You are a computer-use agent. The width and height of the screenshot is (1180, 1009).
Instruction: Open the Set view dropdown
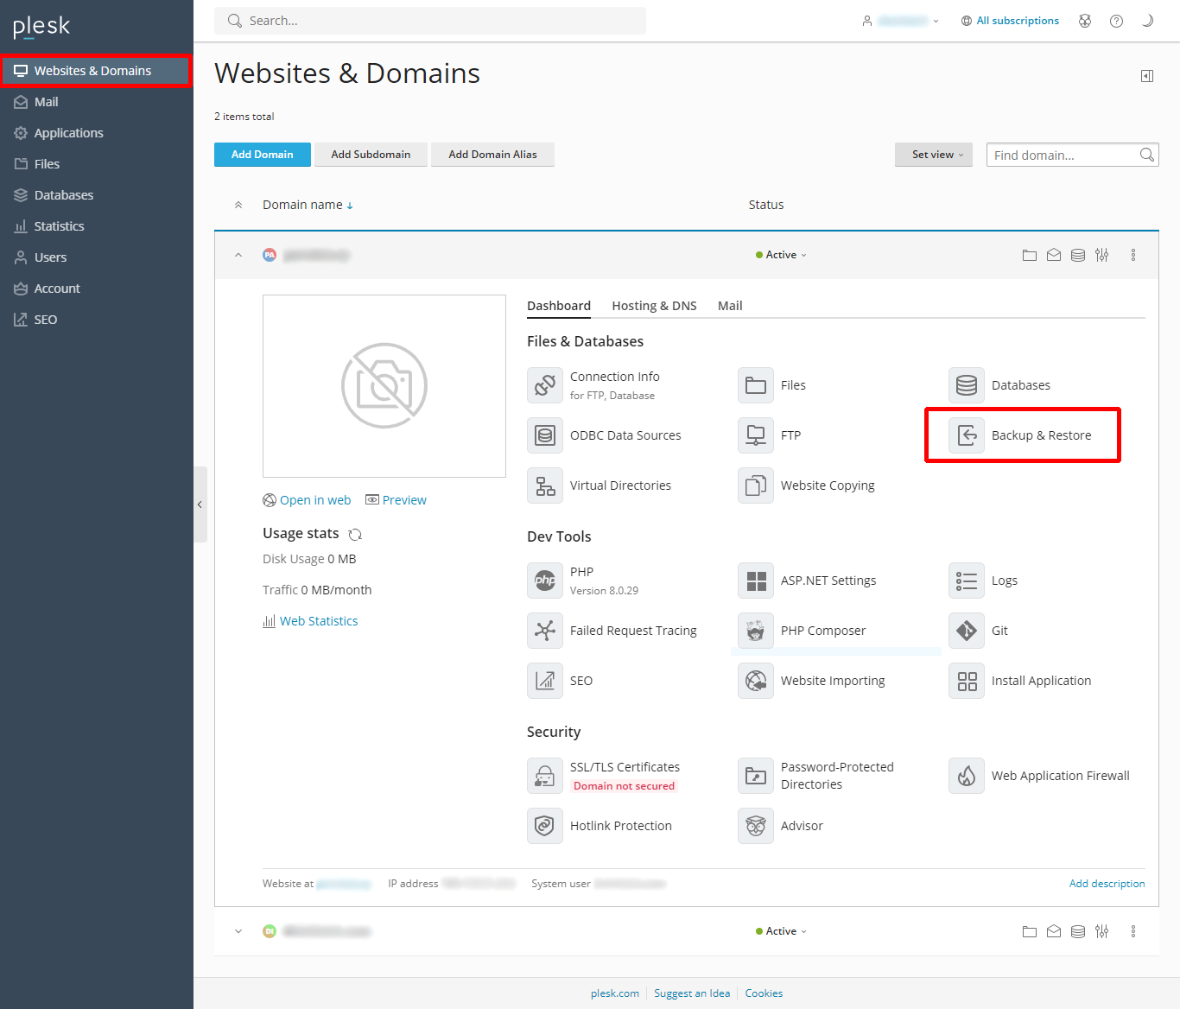(x=934, y=155)
